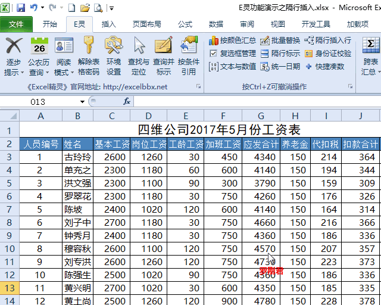Click 身份证校验 tool
Viewport: 381px width, 305px height.
coord(328,54)
